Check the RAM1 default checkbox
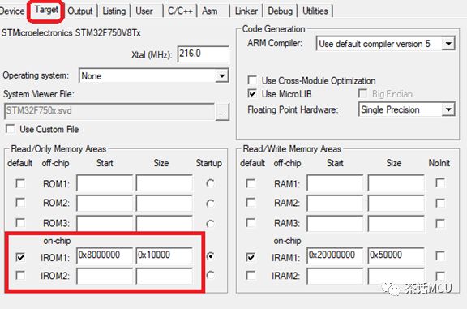This screenshot has height=309, width=467. 251,183
